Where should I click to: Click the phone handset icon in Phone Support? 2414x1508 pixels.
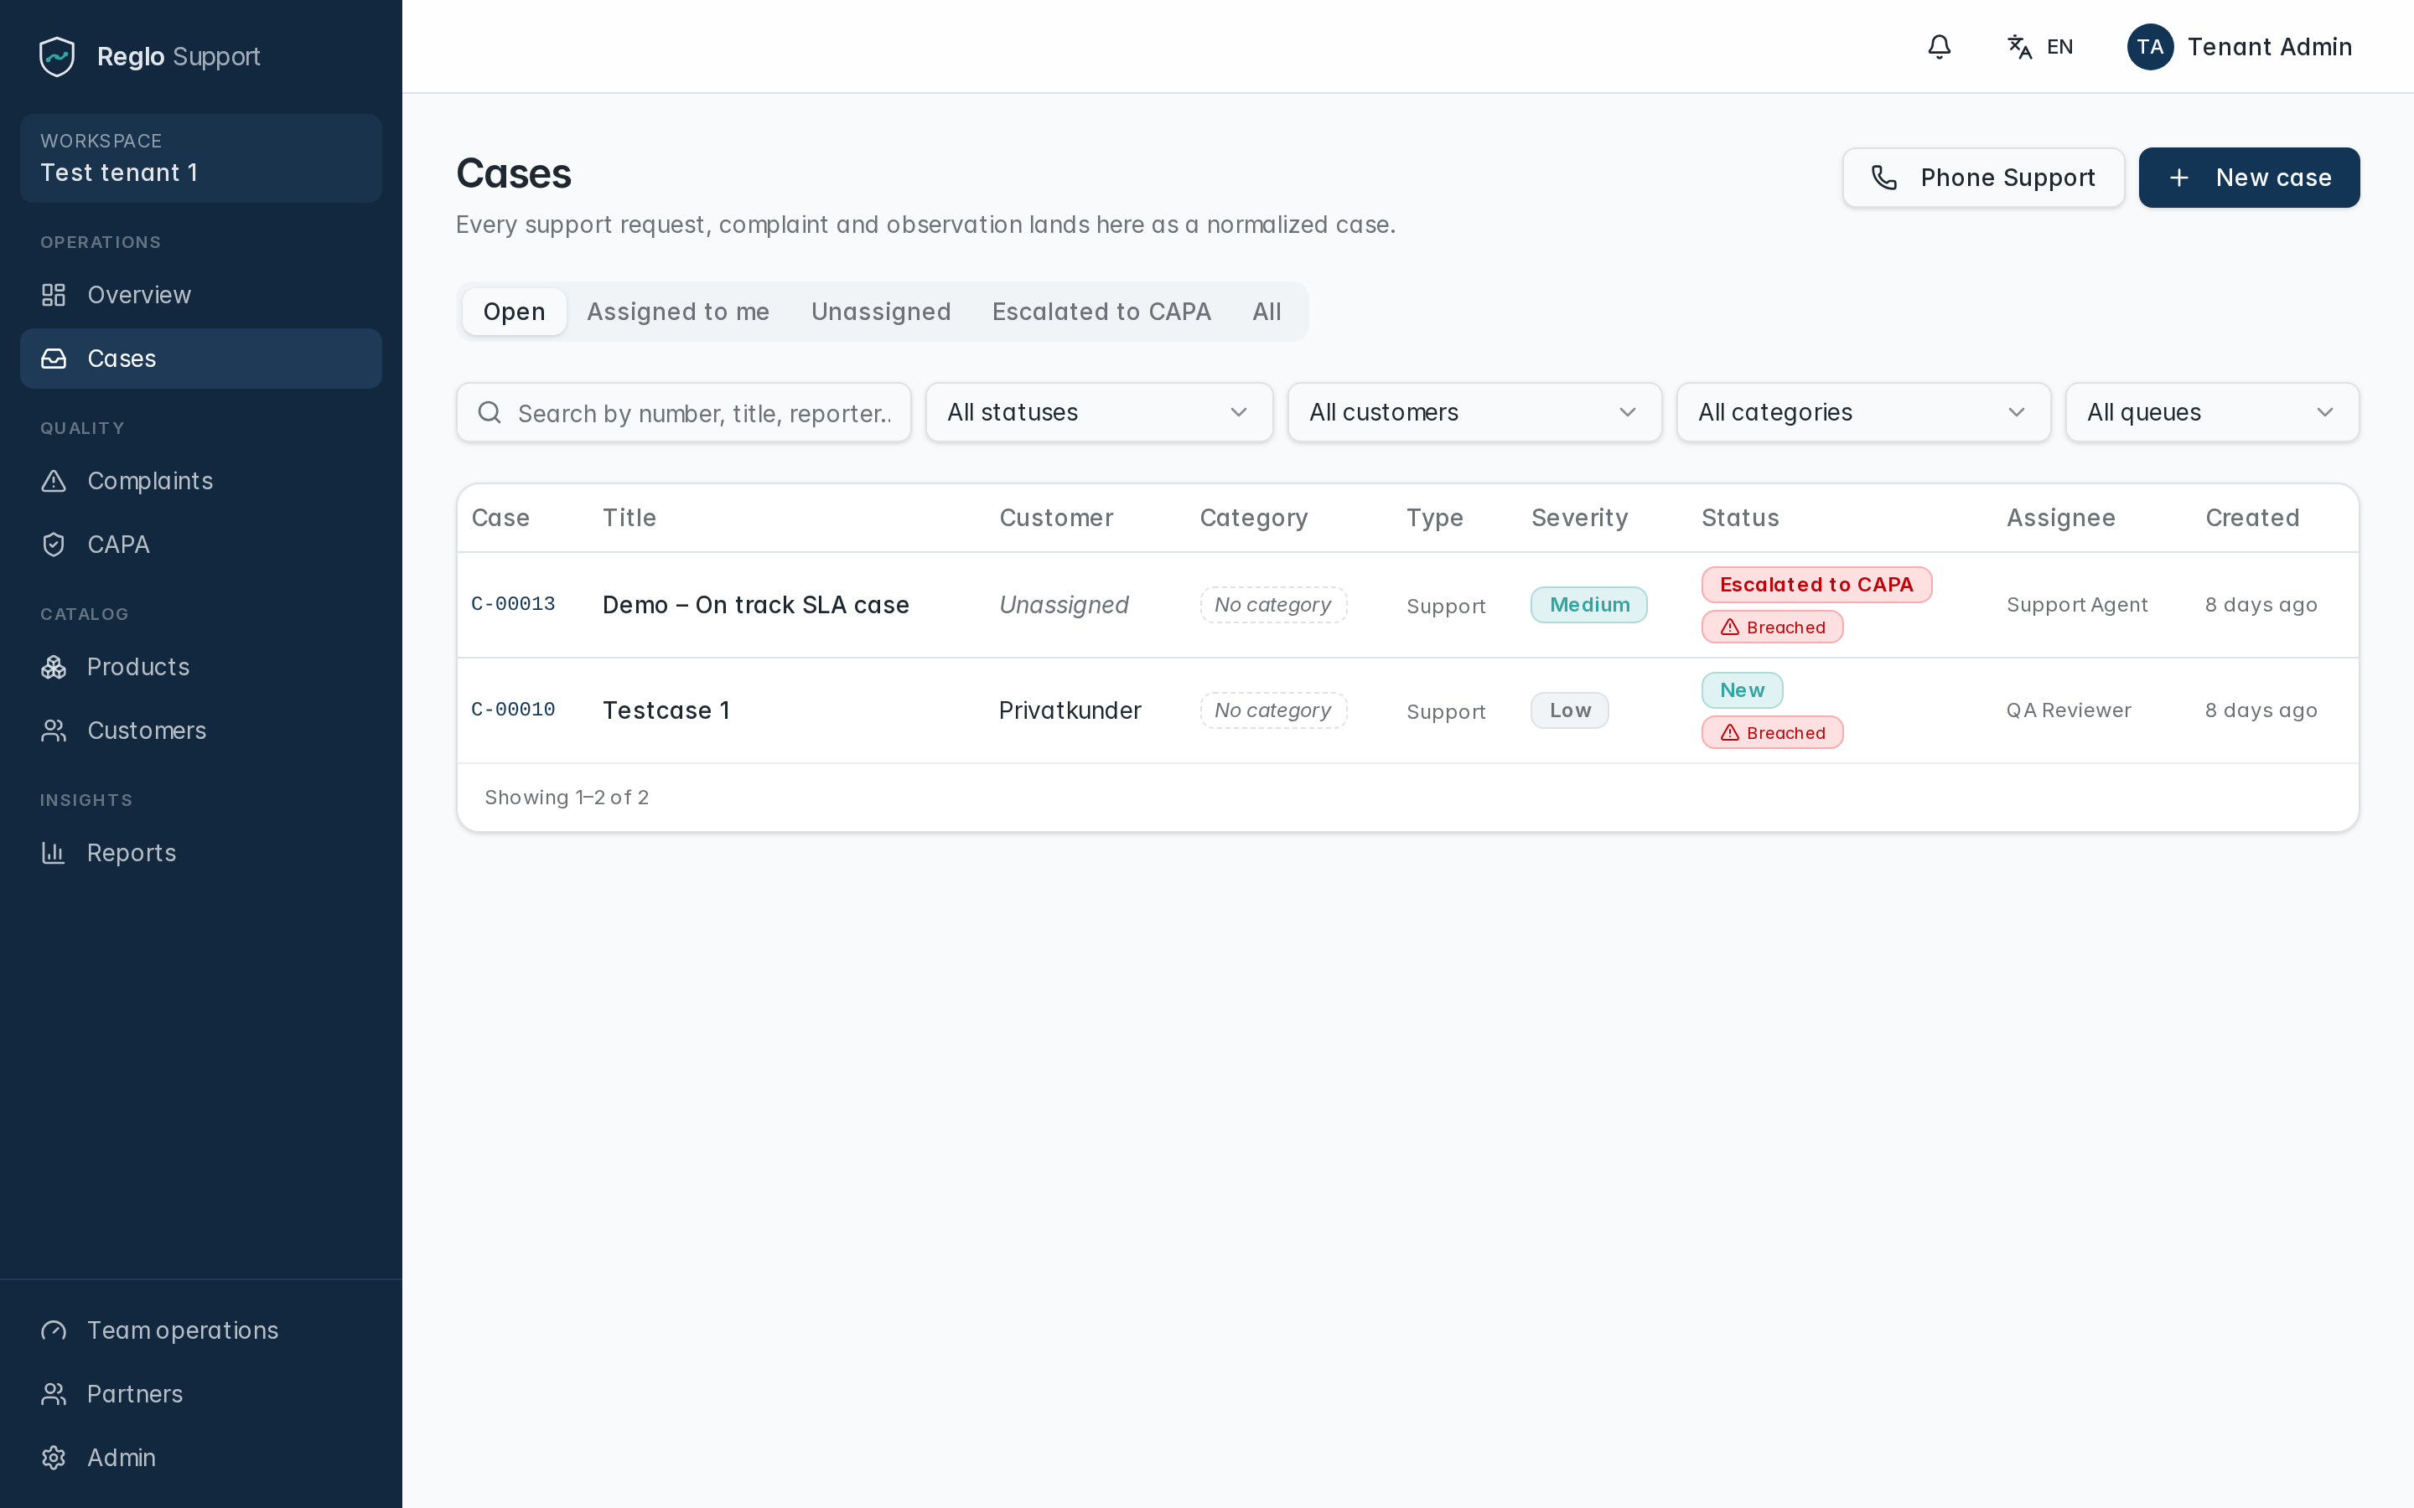(1884, 178)
